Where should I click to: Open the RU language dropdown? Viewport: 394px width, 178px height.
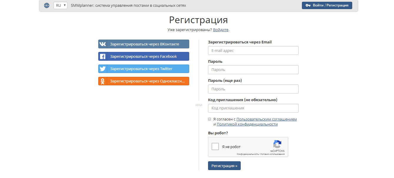pyautogui.click(x=60, y=6)
